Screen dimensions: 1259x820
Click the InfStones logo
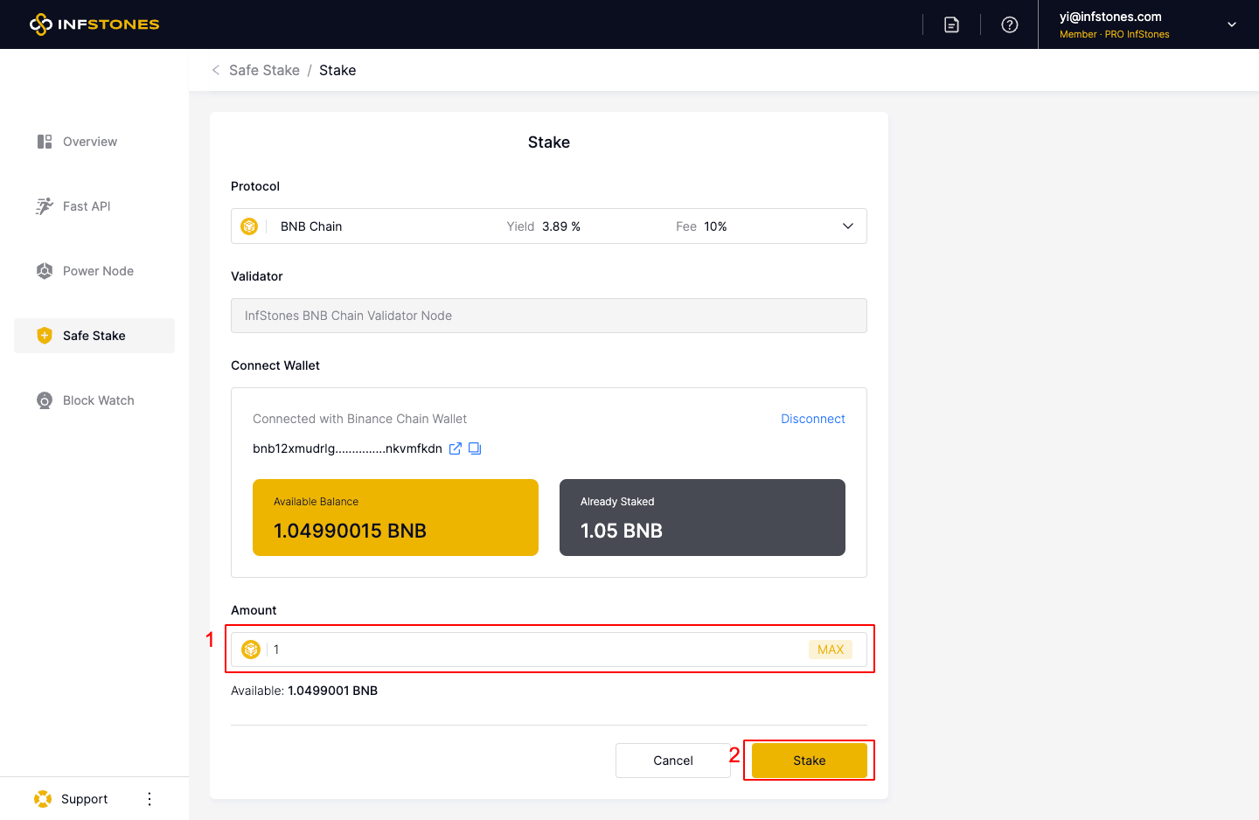point(94,24)
